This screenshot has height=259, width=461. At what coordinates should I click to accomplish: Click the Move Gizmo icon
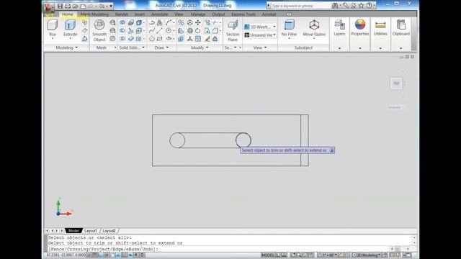pos(314,25)
